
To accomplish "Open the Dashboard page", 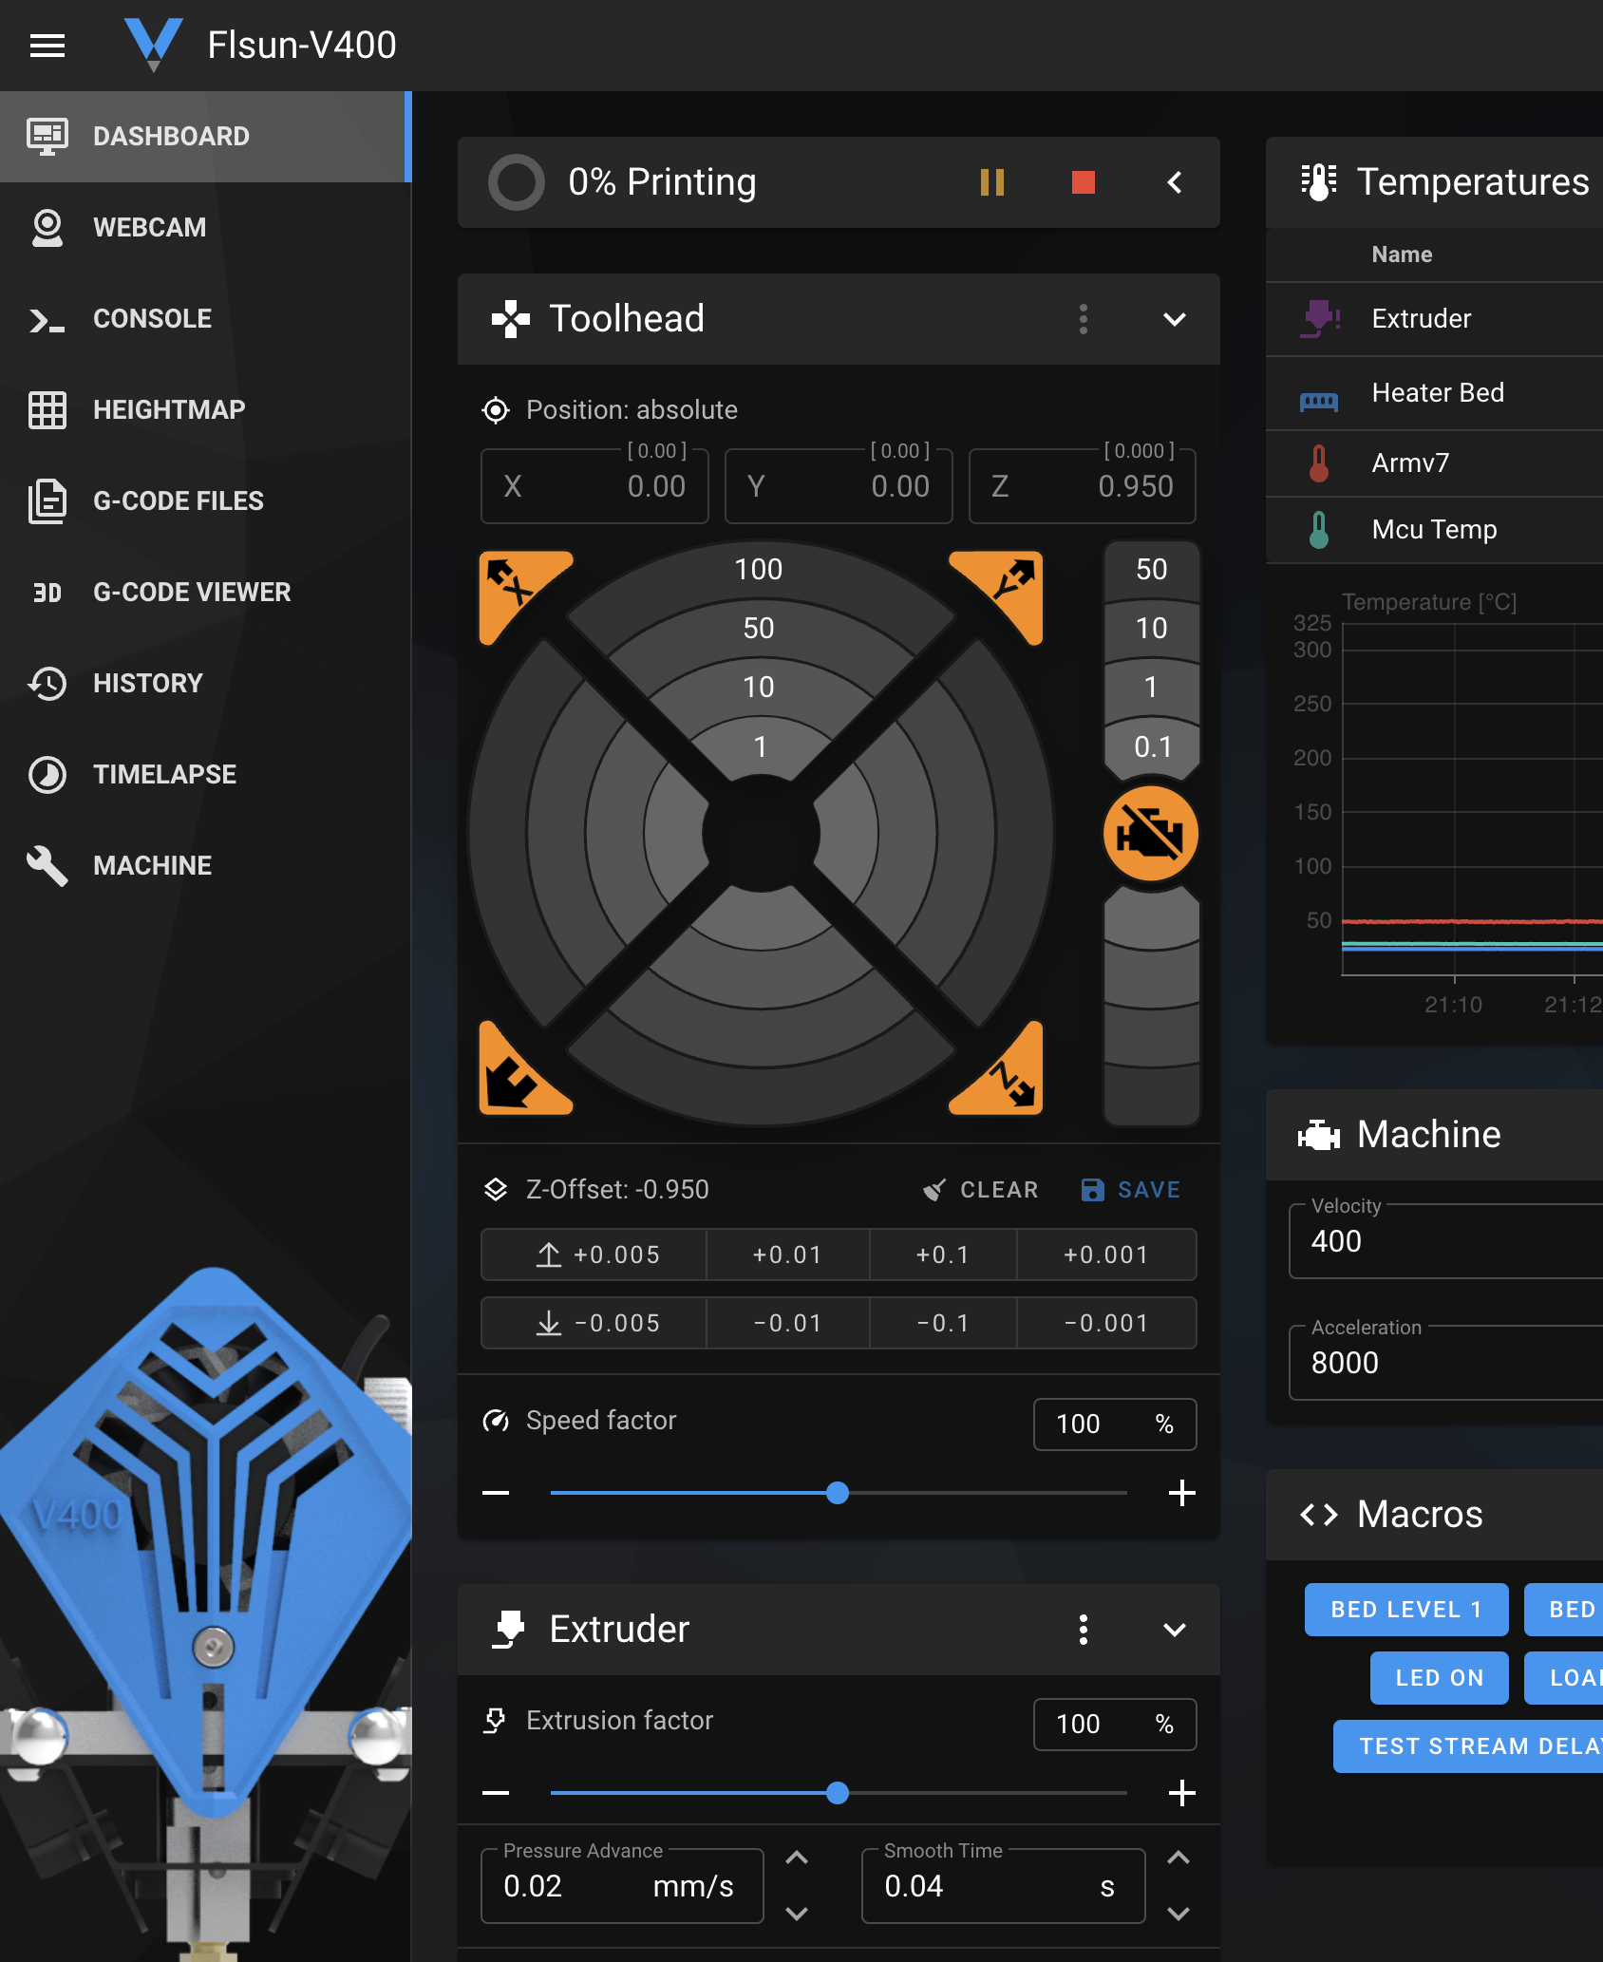I will click(x=204, y=137).
